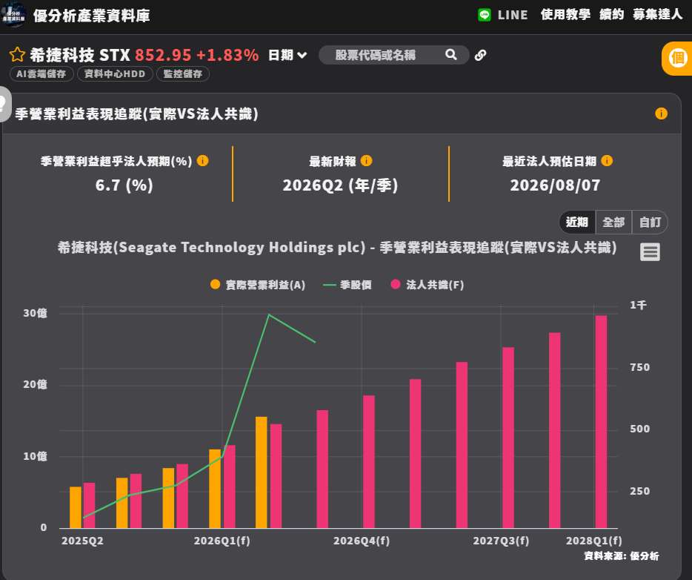
Task: Open the chart hamburger export menu
Action: (650, 251)
